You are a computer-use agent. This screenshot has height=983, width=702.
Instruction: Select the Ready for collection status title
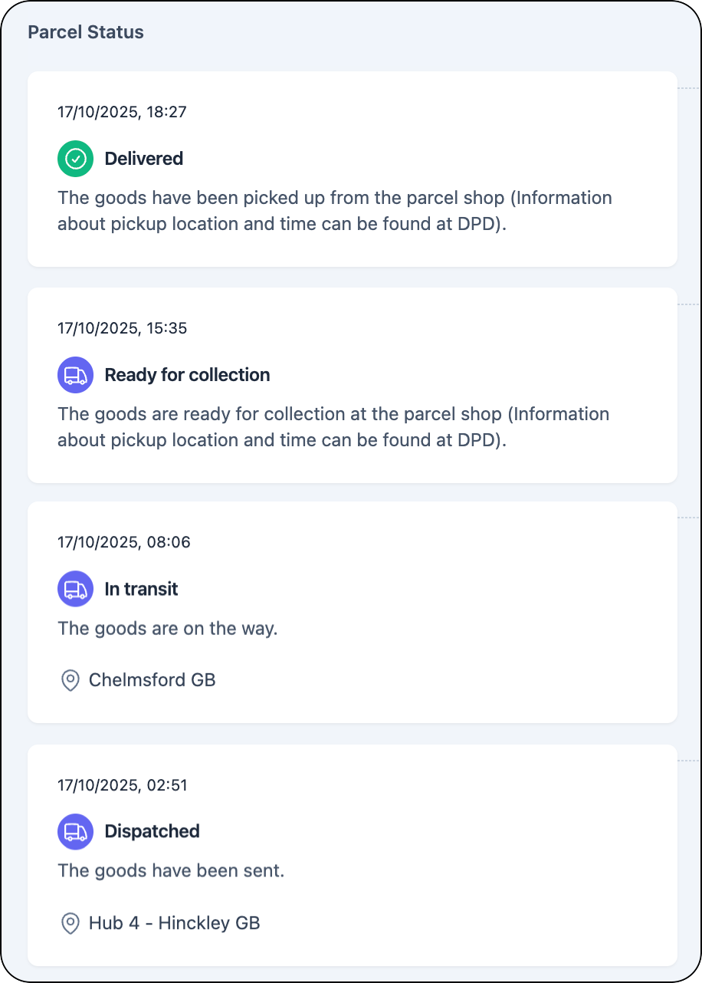[187, 375]
